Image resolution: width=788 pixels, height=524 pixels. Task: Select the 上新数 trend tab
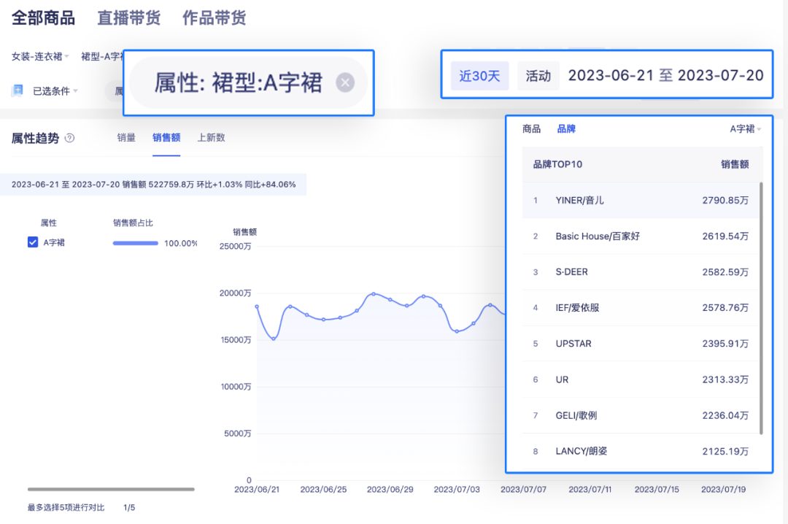[x=211, y=138]
